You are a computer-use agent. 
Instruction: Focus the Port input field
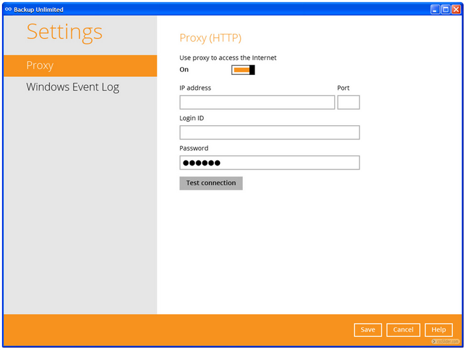(349, 102)
